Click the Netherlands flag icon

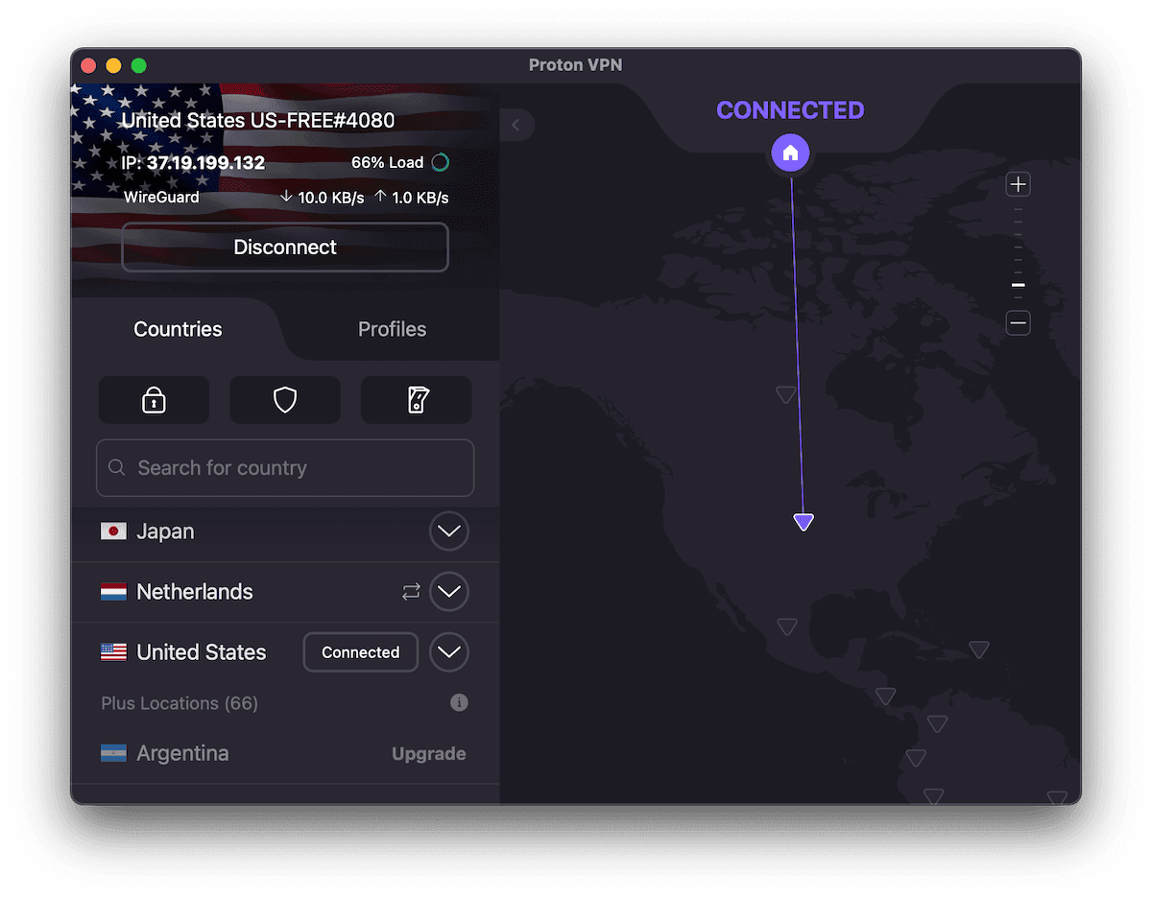(113, 592)
